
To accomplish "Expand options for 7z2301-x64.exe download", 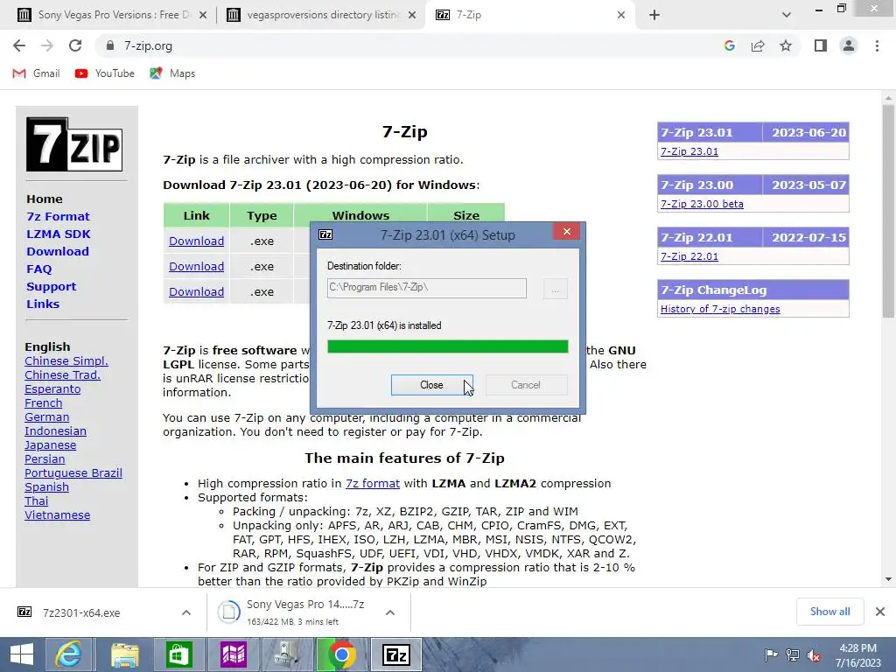I will coord(185,612).
